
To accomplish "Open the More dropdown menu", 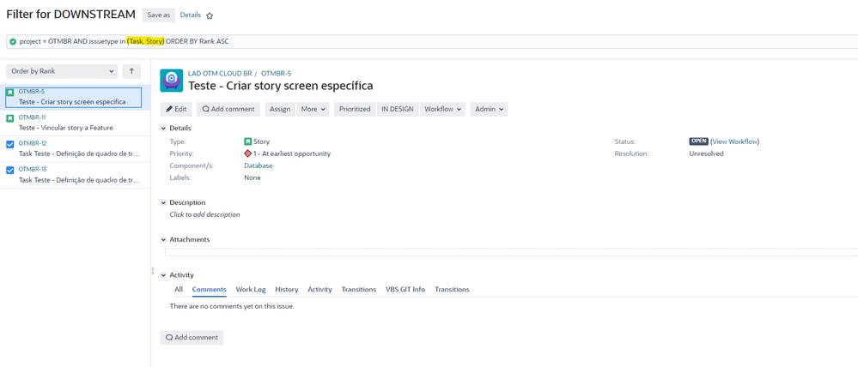I will click(313, 109).
